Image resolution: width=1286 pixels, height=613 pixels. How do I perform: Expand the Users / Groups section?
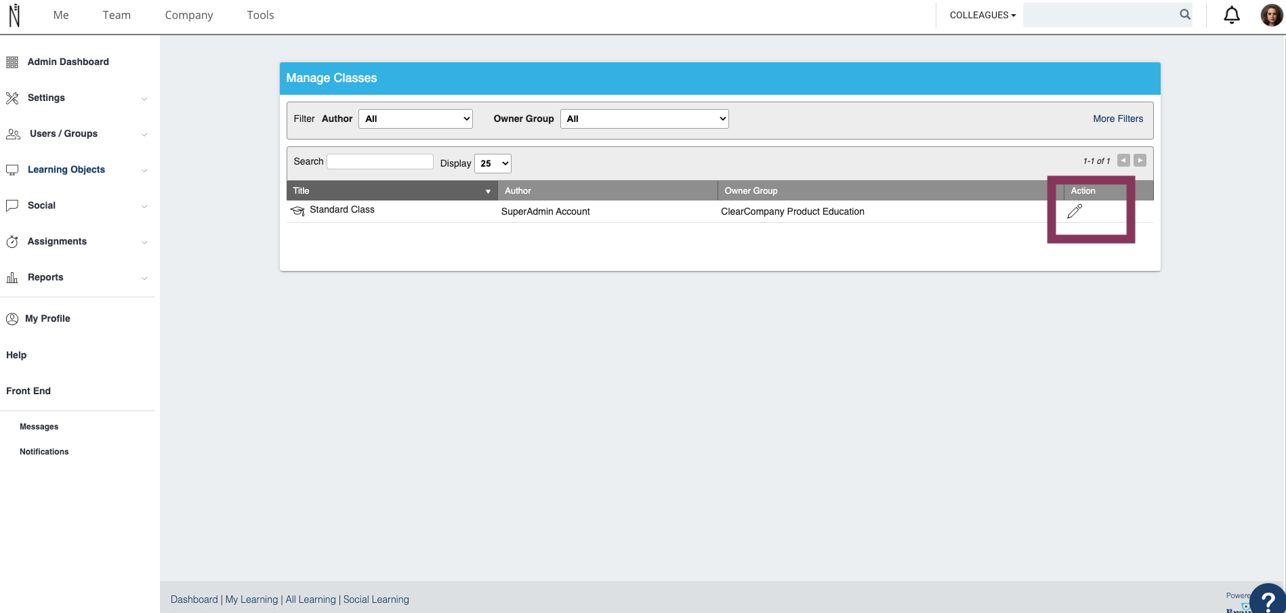click(144, 135)
